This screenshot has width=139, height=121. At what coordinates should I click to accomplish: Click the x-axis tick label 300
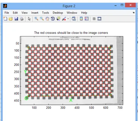63,108
